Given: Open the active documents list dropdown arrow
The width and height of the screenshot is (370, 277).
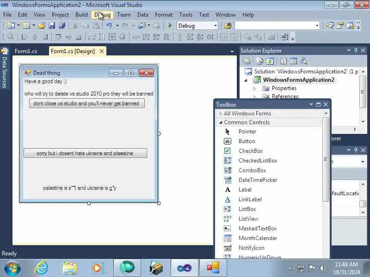Looking at the screenshot, I should pyautogui.click(x=232, y=51).
